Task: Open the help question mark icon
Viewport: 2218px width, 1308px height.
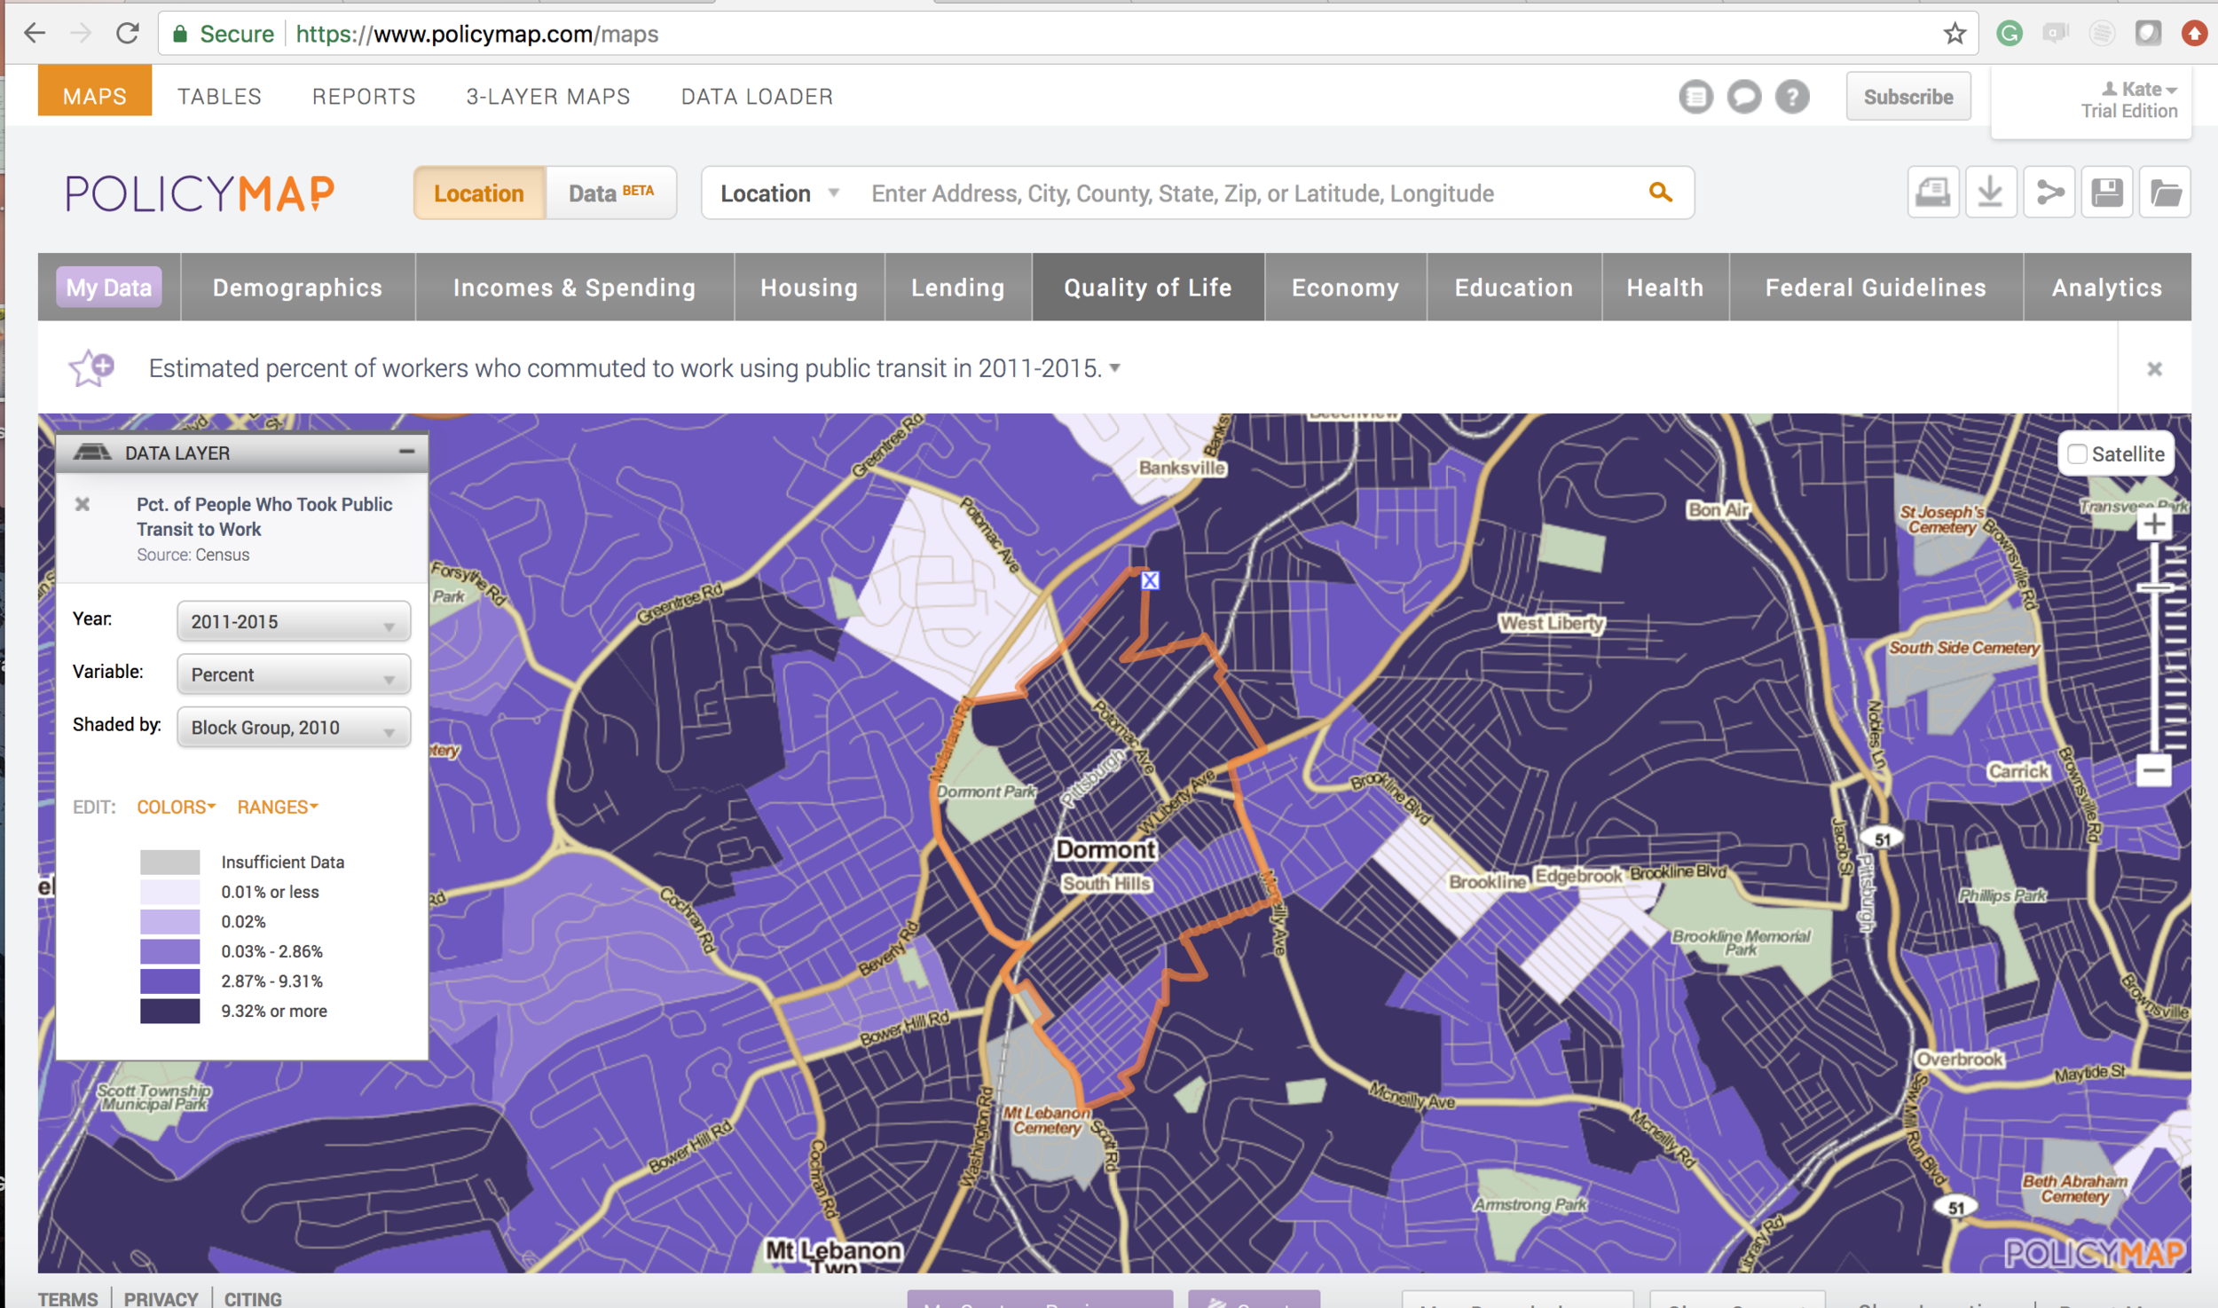Action: [x=1792, y=97]
